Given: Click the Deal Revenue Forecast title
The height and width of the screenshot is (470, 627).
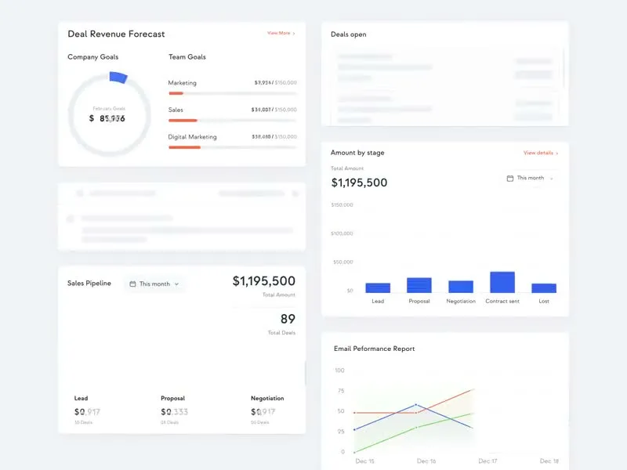Looking at the screenshot, I should (116, 34).
